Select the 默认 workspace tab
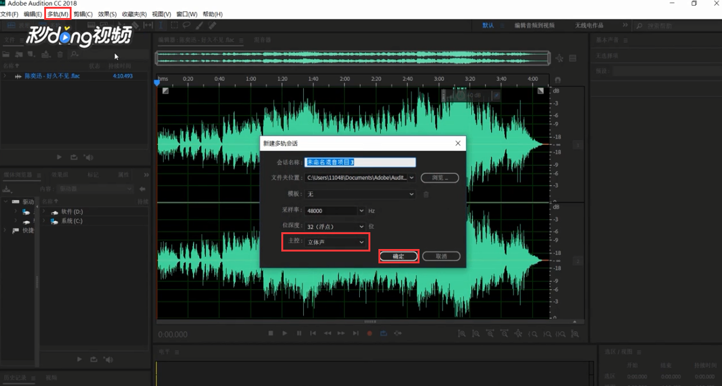This screenshot has height=386, width=722. click(488, 26)
